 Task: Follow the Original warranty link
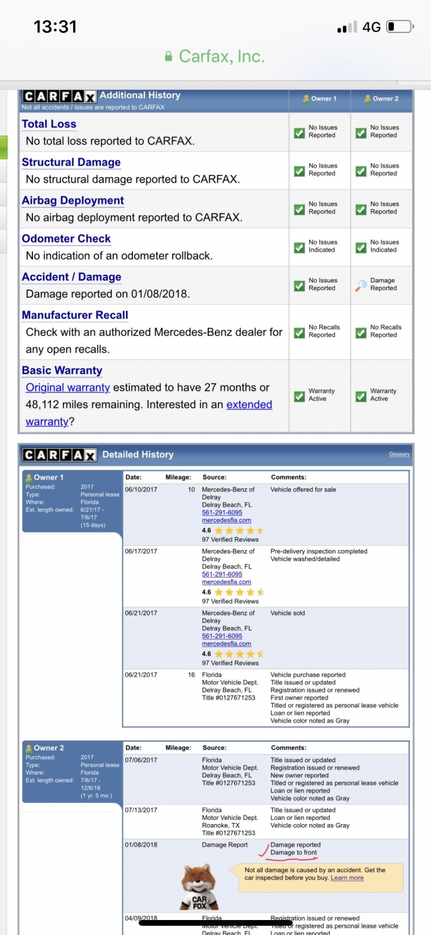coord(68,387)
